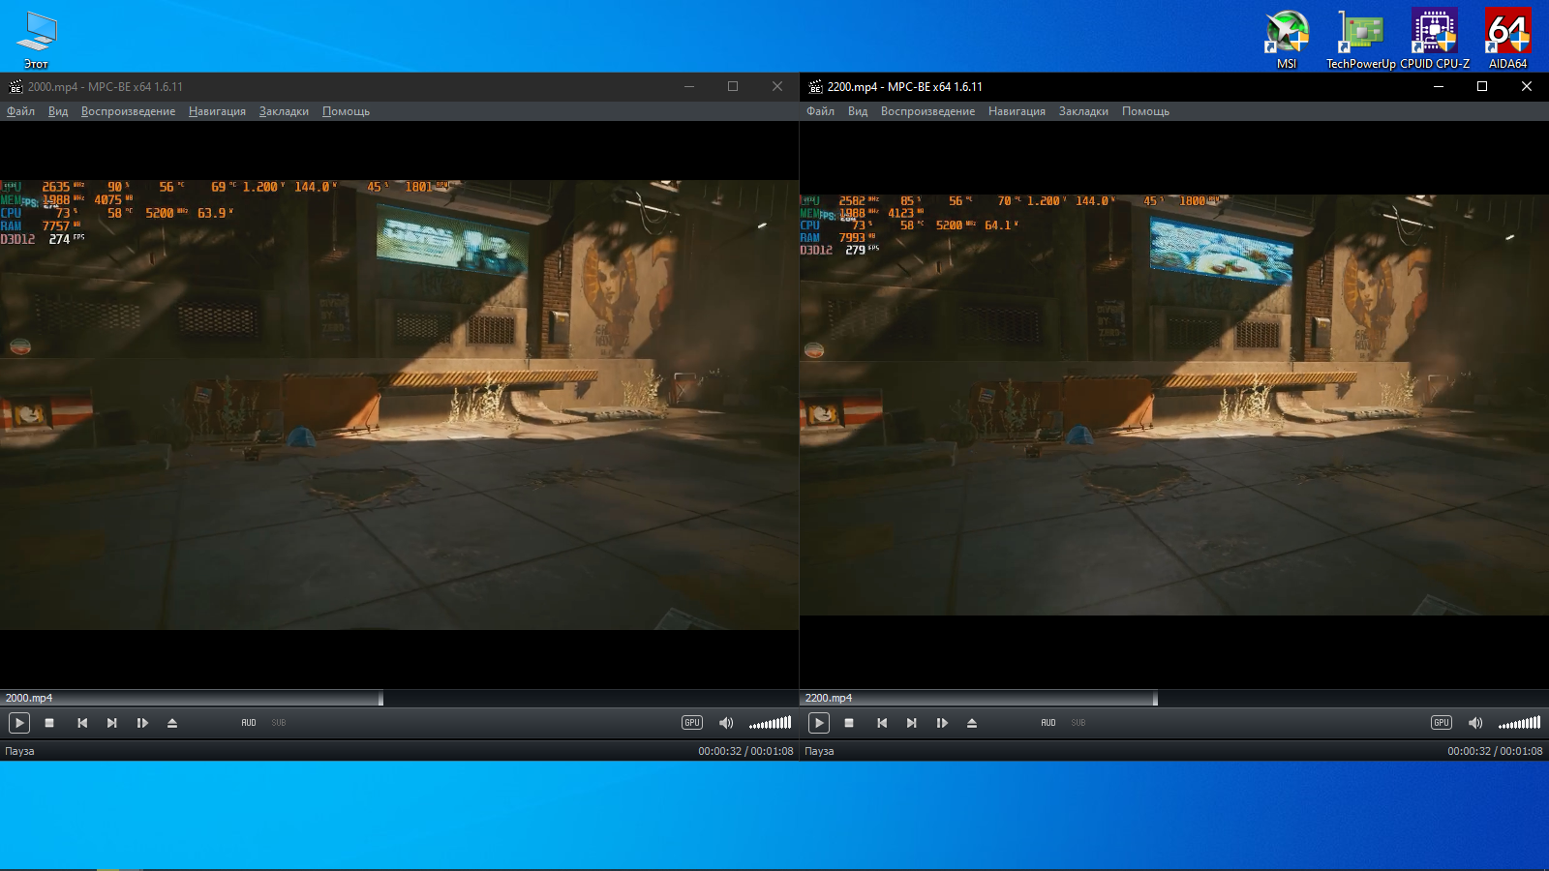Minimize the 2000.mp4 player window

(x=689, y=86)
